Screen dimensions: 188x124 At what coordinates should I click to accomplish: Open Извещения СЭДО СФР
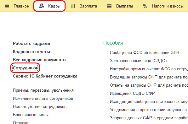click(132, 93)
